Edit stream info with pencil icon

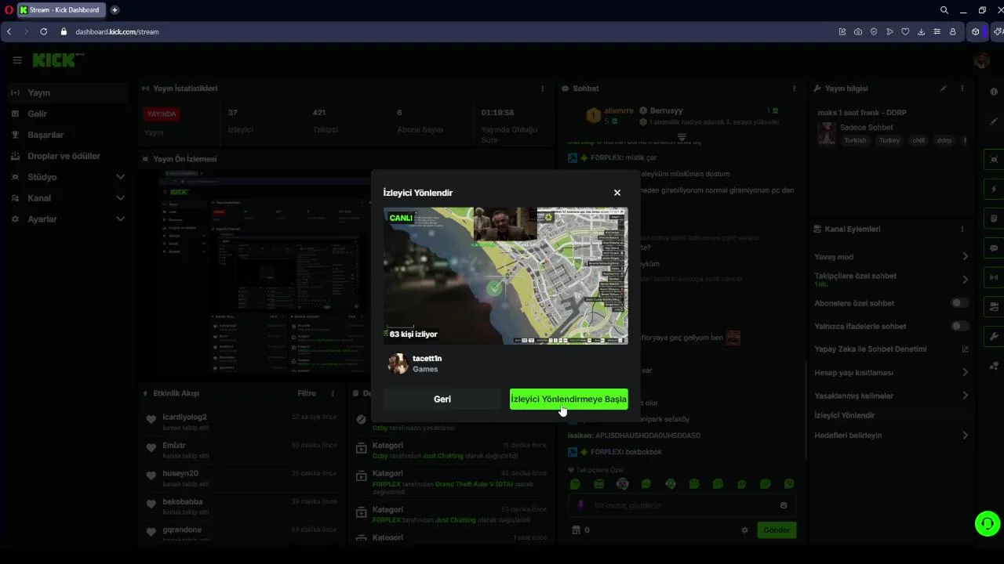pyautogui.click(x=944, y=89)
